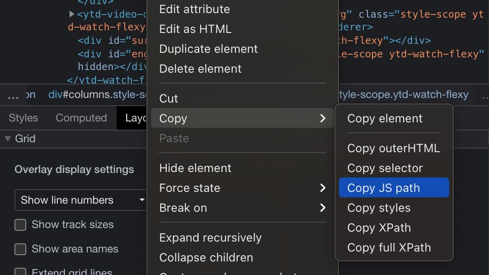
Task: Open the Styles tab
Action: point(24,118)
